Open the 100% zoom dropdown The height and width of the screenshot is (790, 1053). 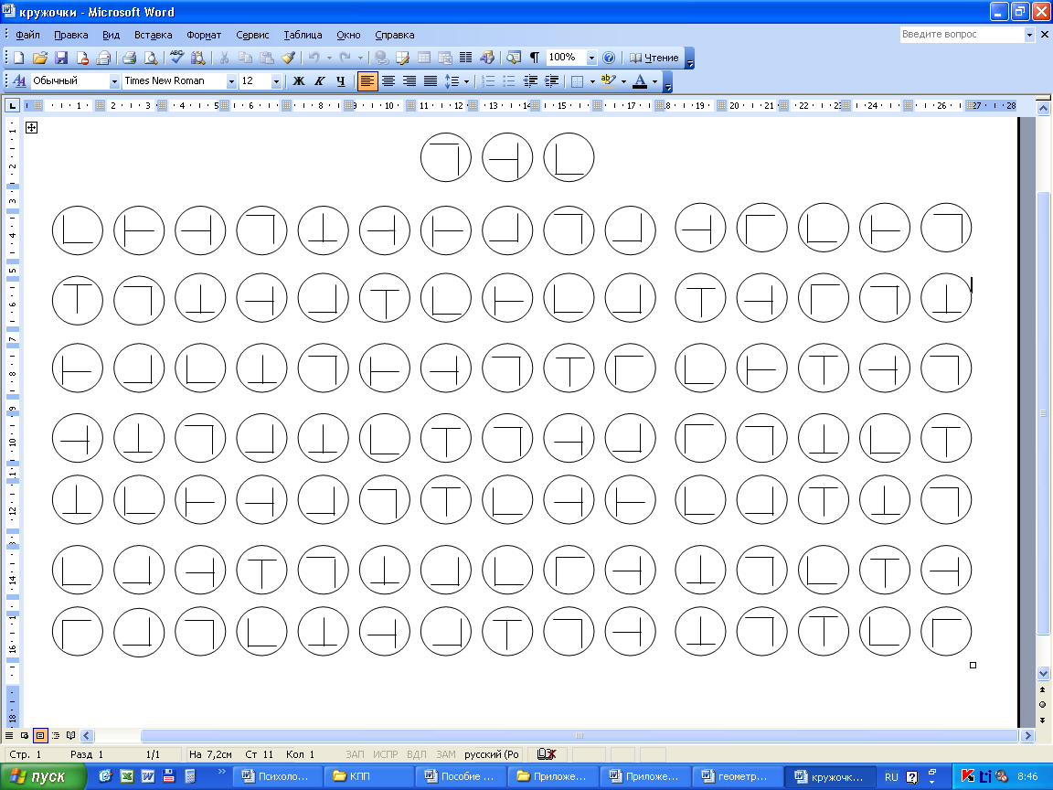(591, 58)
